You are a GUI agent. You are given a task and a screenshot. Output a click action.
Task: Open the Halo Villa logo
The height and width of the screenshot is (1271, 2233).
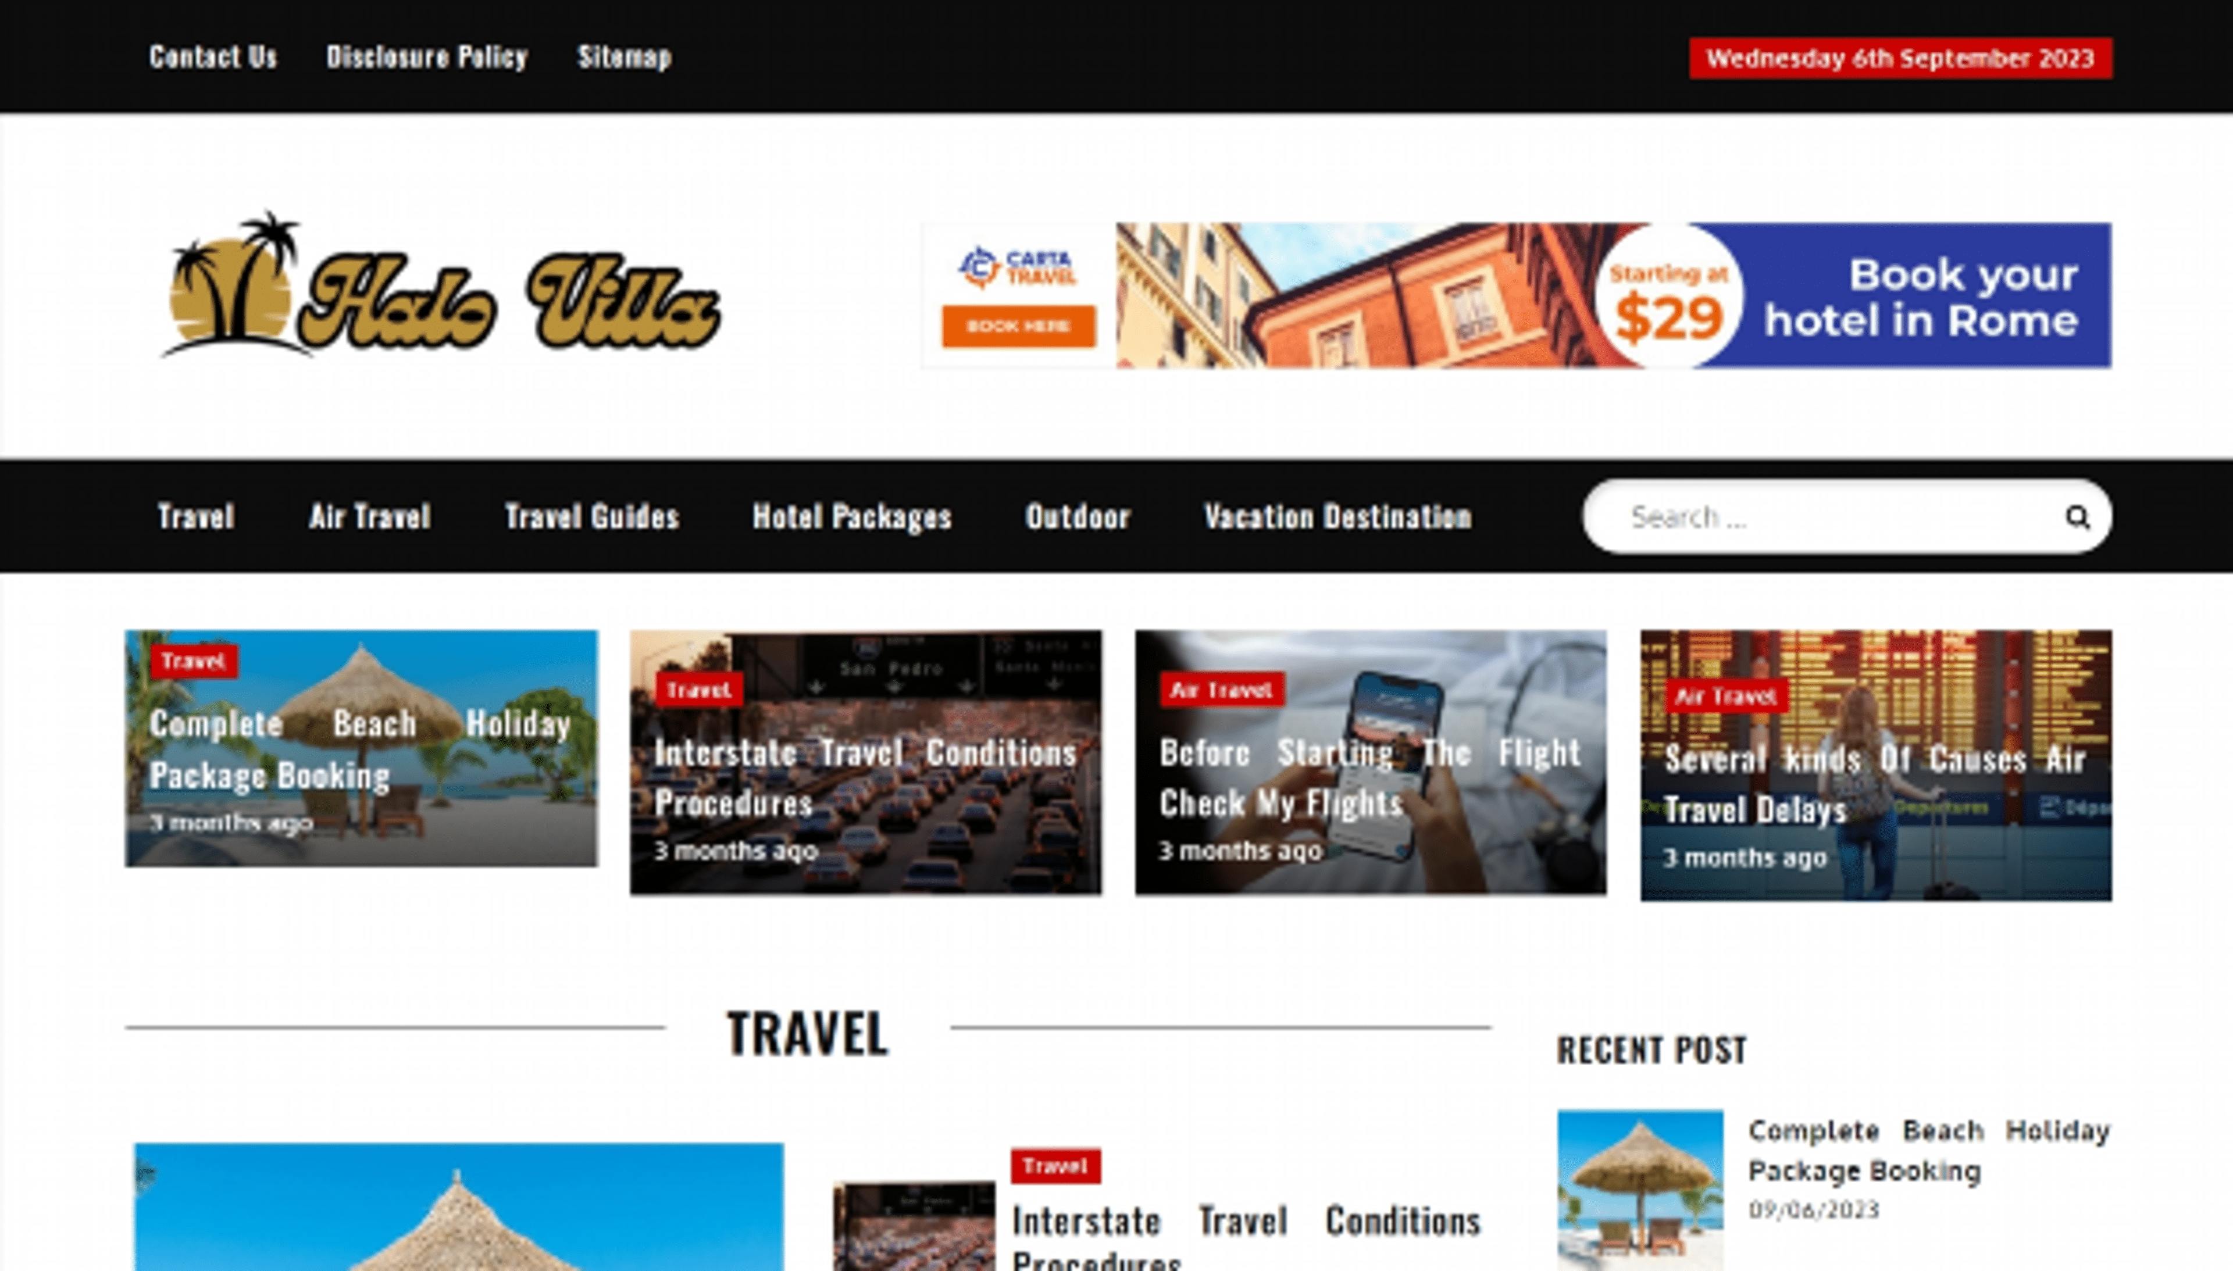pos(441,284)
